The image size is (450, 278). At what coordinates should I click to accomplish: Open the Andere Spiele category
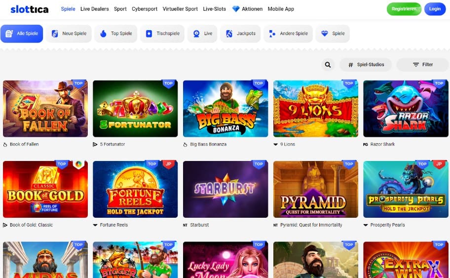[x=288, y=34]
